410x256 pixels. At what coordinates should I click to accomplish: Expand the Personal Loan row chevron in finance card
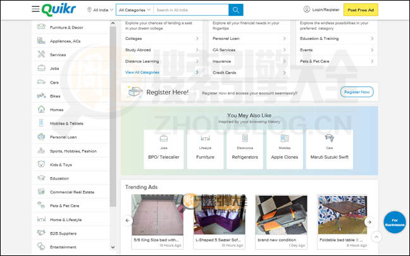click(x=284, y=39)
